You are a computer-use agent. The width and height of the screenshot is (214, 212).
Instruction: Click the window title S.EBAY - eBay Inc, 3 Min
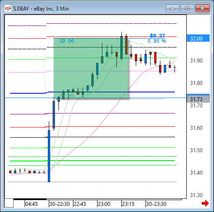click(41, 9)
